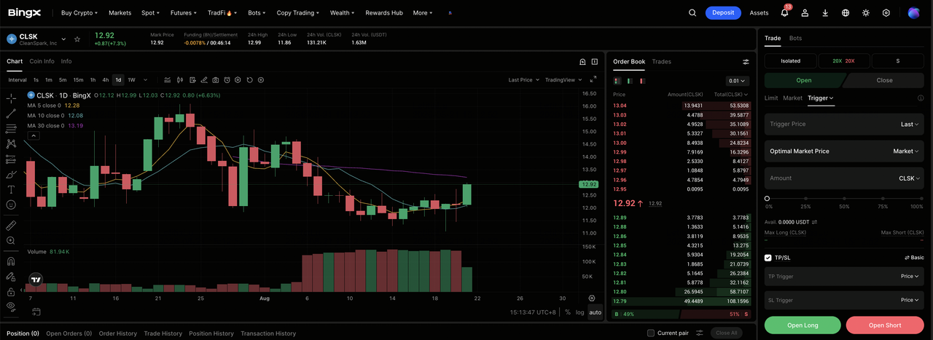The width and height of the screenshot is (933, 340).
Task: Expand the Last Price chart dropdown
Action: pyautogui.click(x=523, y=80)
